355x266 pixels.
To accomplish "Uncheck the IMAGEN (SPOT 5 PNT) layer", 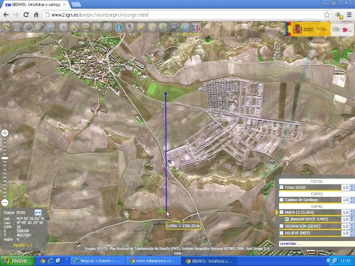I will pyautogui.click(x=287, y=219).
